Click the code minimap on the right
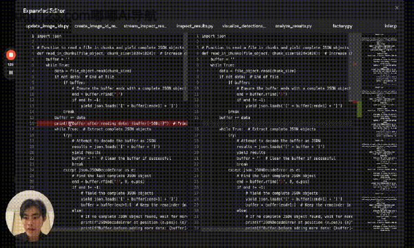414x248 pixels. coord(379,132)
